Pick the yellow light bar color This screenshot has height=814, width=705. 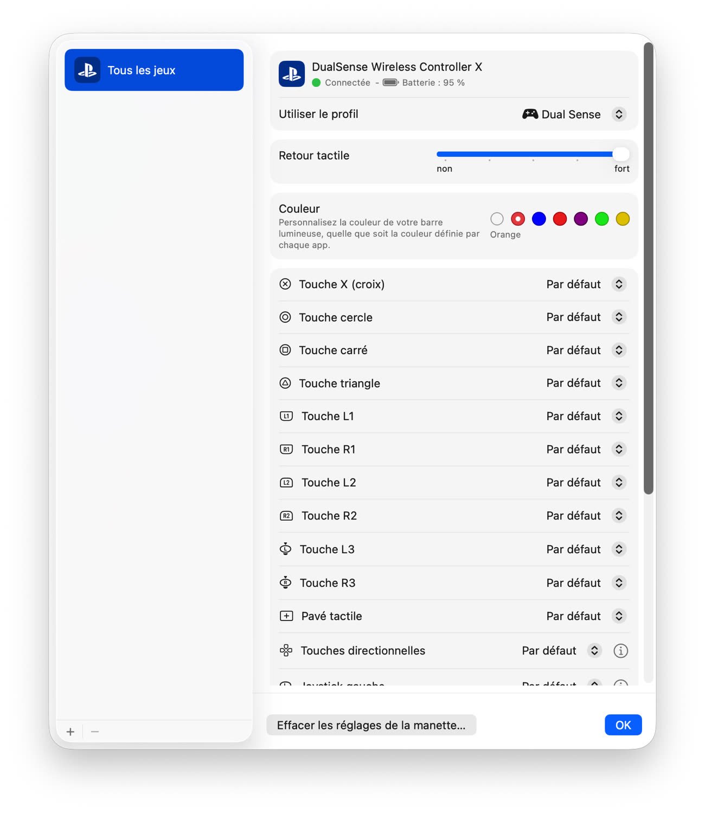coord(623,219)
